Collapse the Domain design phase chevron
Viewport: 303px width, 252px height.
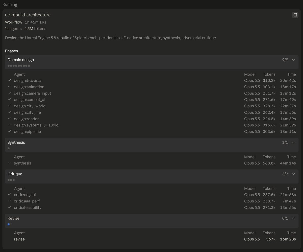click(293, 60)
